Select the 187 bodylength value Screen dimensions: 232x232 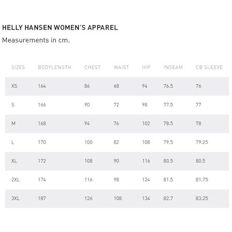pos(42,198)
